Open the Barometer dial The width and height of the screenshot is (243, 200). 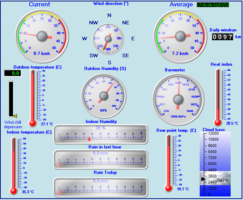[178, 95]
